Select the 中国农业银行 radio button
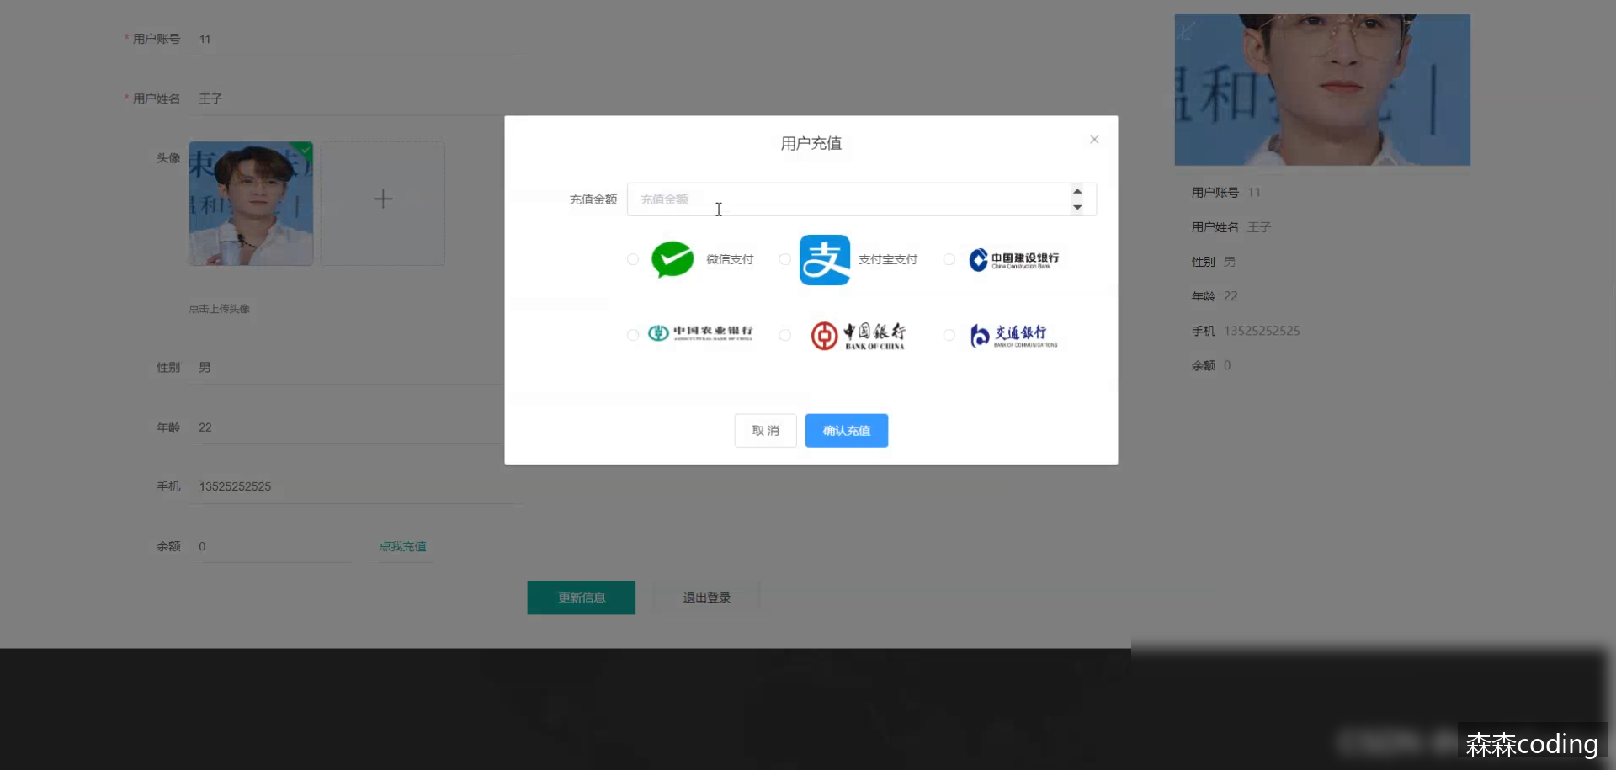Viewport: 1616px width, 770px height. click(x=633, y=335)
